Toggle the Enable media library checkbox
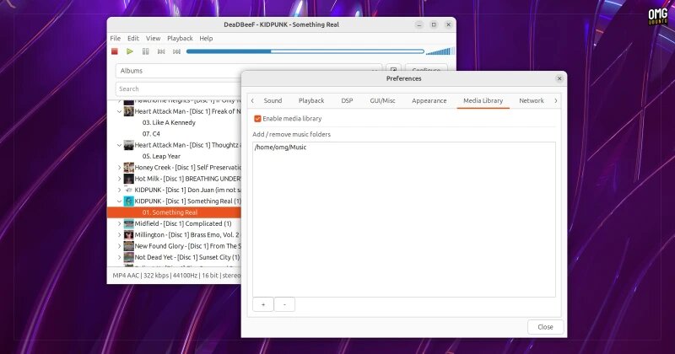This screenshot has width=675, height=354. pos(257,119)
